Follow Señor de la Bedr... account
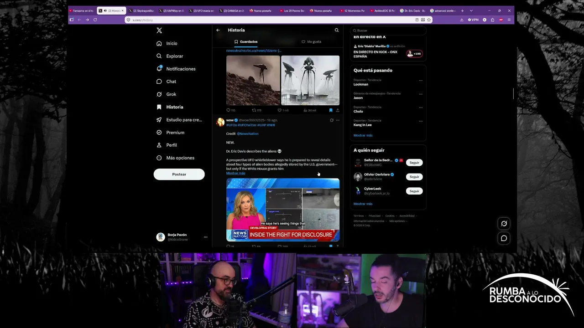Image resolution: width=584 pixels, height=328 pixels. (414, 163)
